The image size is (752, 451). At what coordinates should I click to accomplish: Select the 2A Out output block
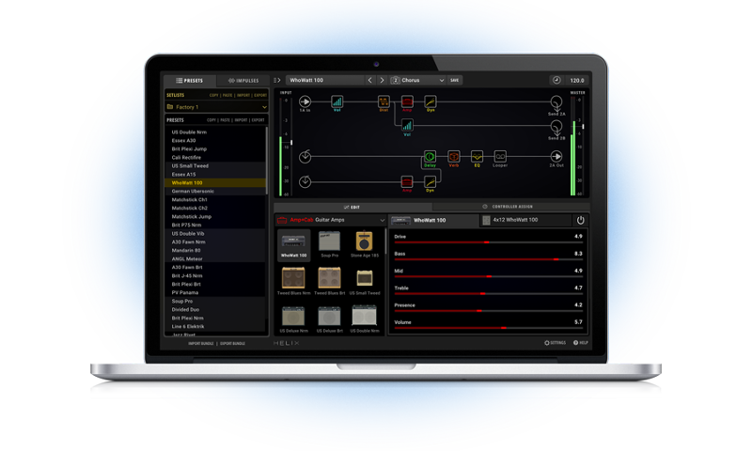(x=556, y=156)
